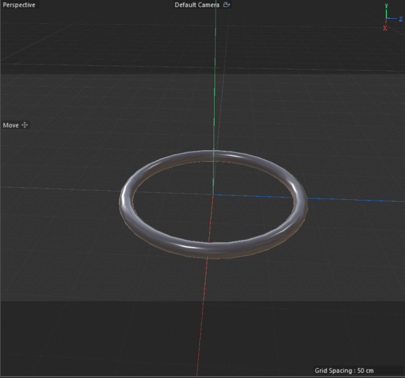Click the Move tool label
The image size is (405, 378).
tap(11, 125)
